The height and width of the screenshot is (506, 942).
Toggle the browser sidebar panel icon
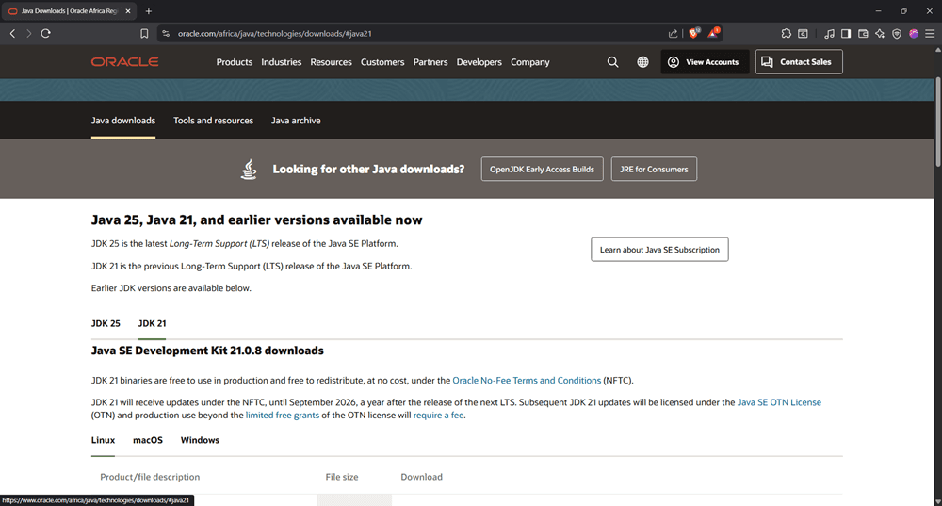click(846, 33)
